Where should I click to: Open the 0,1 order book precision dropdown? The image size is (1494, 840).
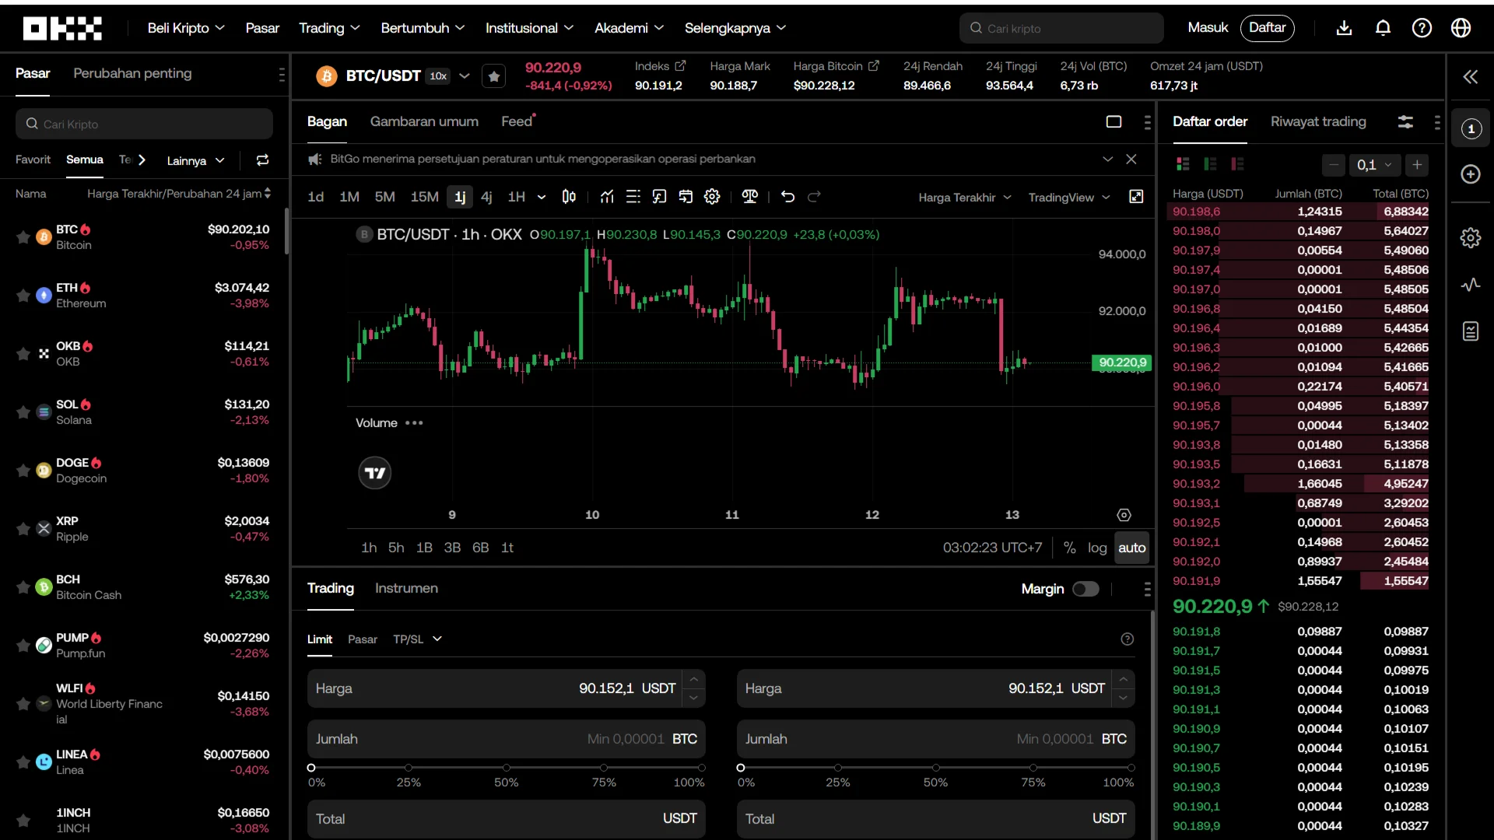coord(1376,165)
